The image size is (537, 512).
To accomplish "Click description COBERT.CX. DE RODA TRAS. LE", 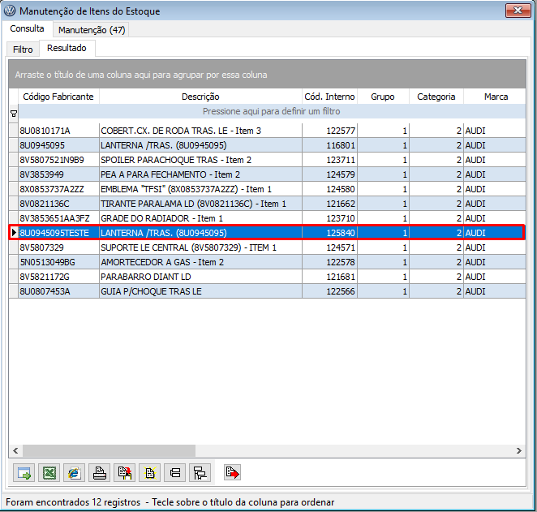I will pyautogui.click(x=200, y=131).
